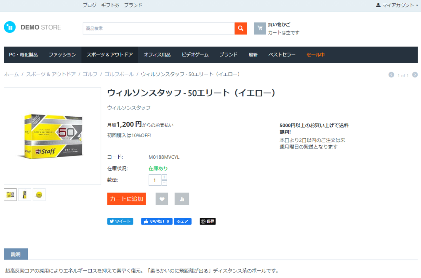
Task: Open the ブランド link in top bar
Action: (x=133, y=5)
